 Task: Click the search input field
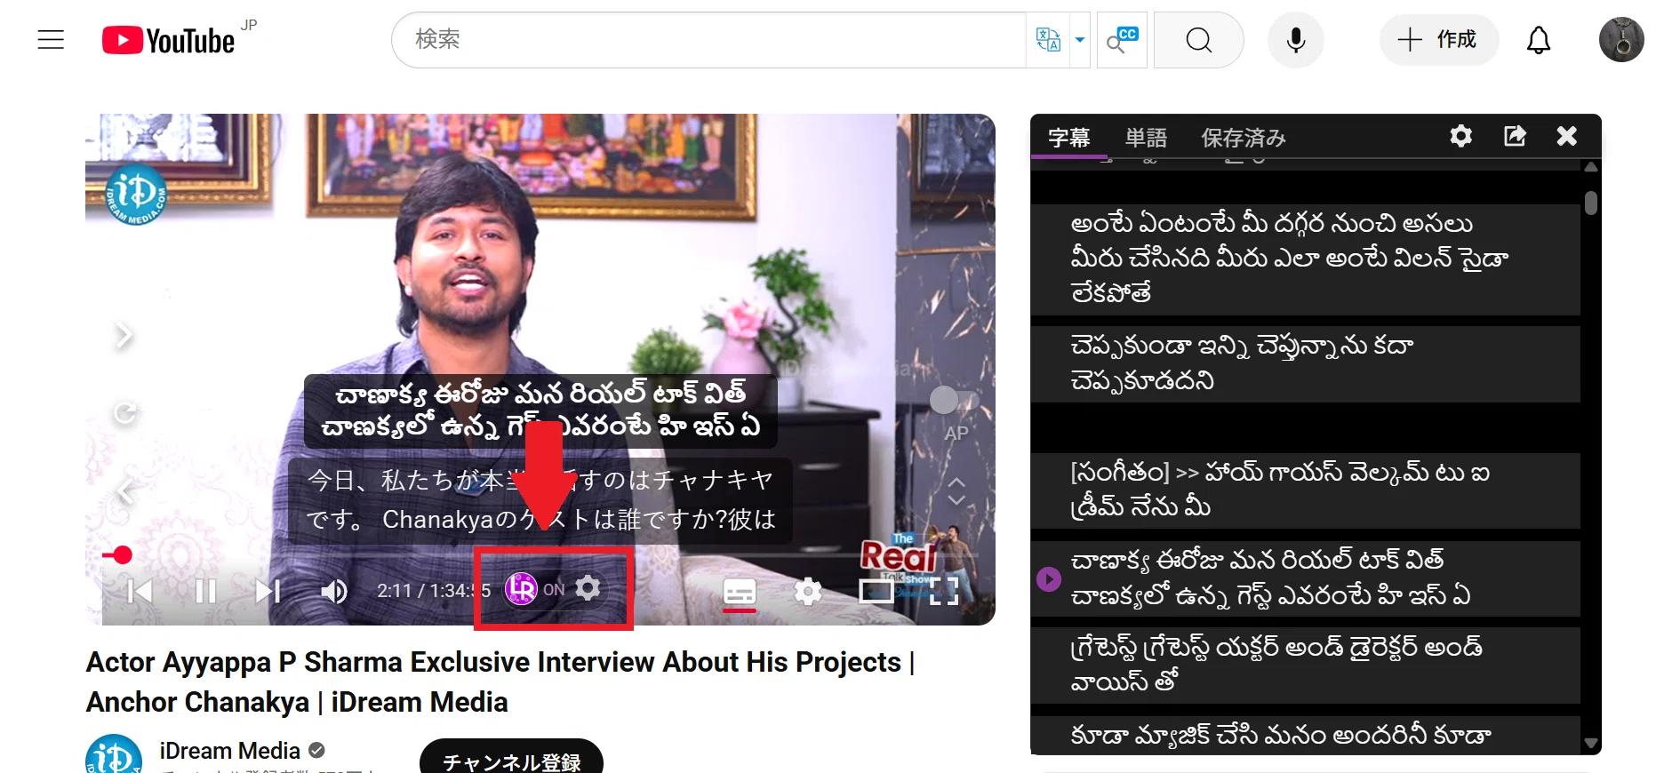click(709, 40)
